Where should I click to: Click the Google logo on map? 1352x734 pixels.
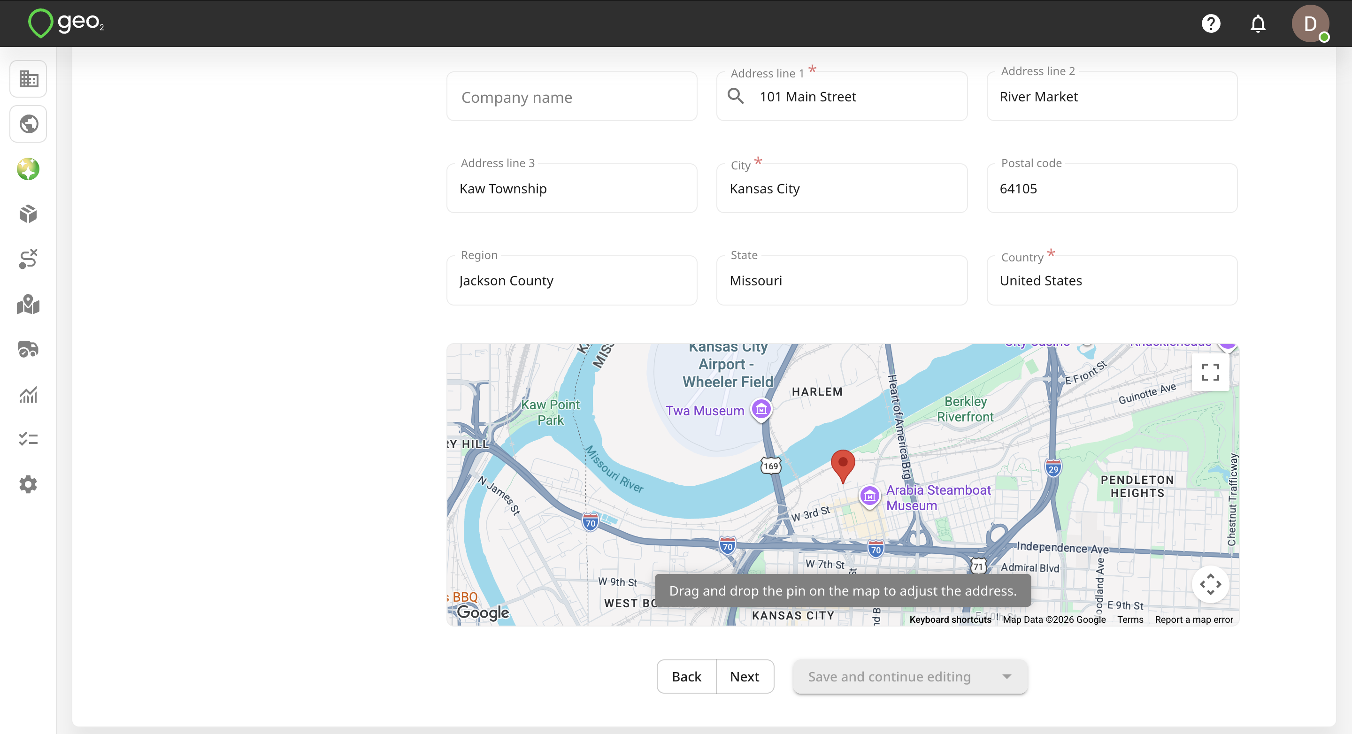click(x=482, y=612)
